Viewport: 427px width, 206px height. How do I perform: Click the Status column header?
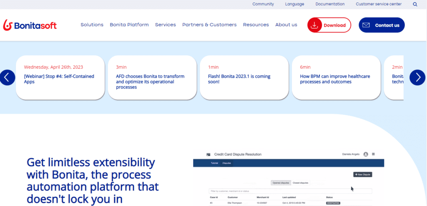coord(329,197)
